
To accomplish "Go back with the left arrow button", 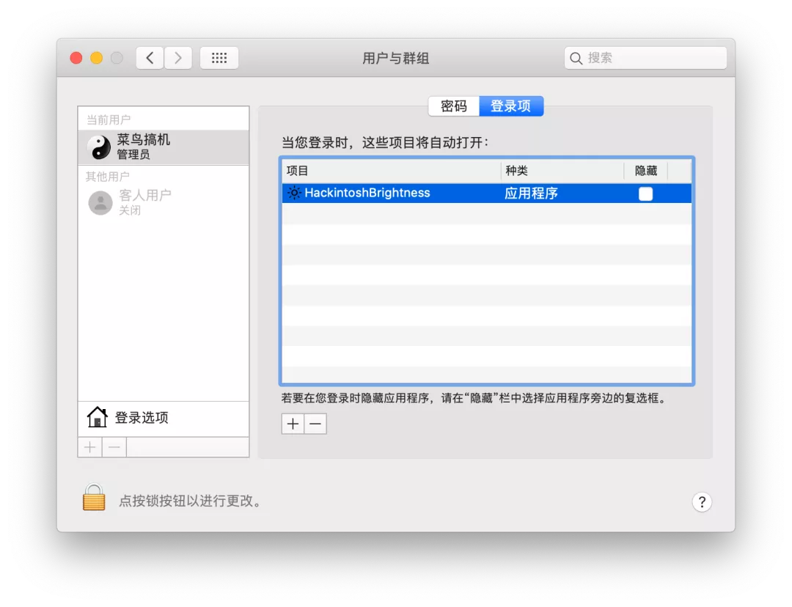I will pos(150,58).
